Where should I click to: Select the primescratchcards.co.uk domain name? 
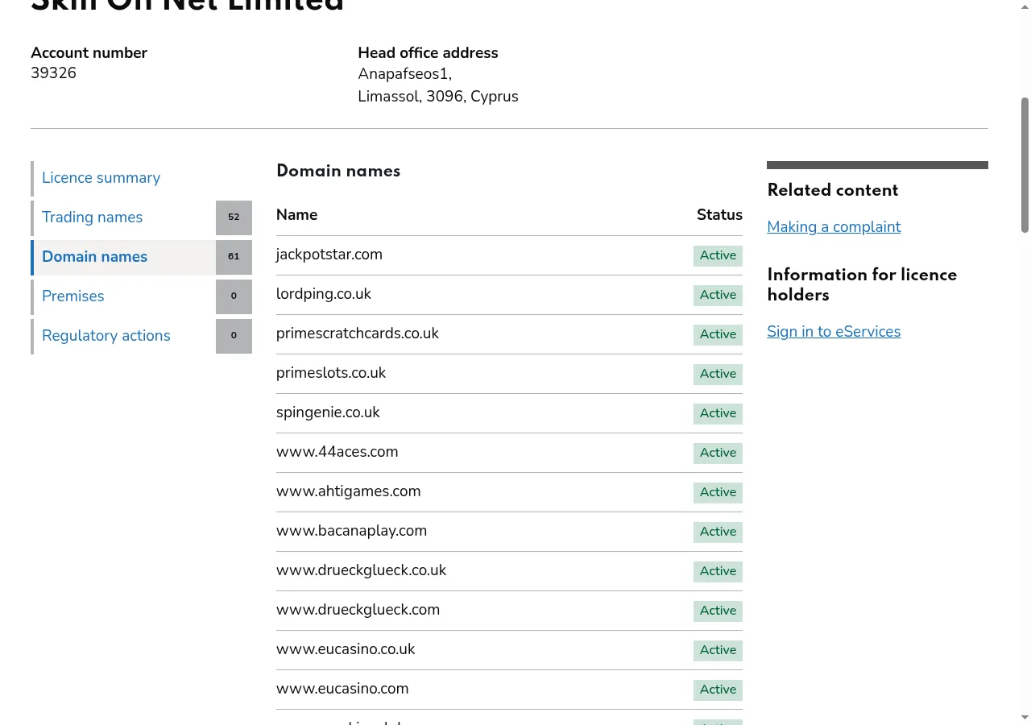pos(357,333)
